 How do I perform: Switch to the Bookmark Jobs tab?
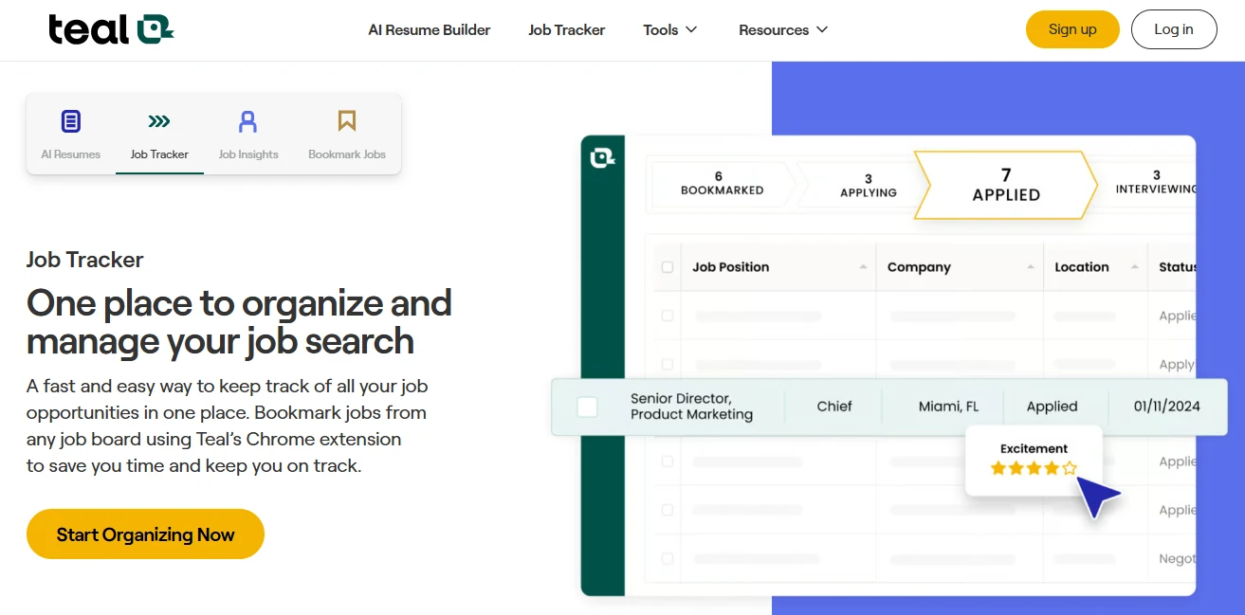pos(347,134)
